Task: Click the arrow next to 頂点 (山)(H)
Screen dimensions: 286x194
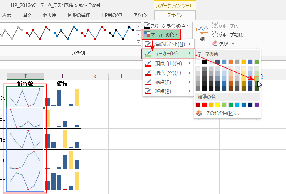Action: click(x=190, y=64)
